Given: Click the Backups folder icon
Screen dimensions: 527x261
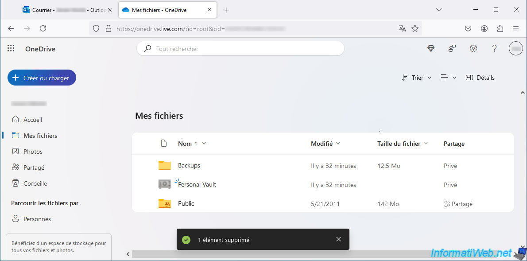Looking at the screenshot, I should pyautogui.click(x=165, y=165).
